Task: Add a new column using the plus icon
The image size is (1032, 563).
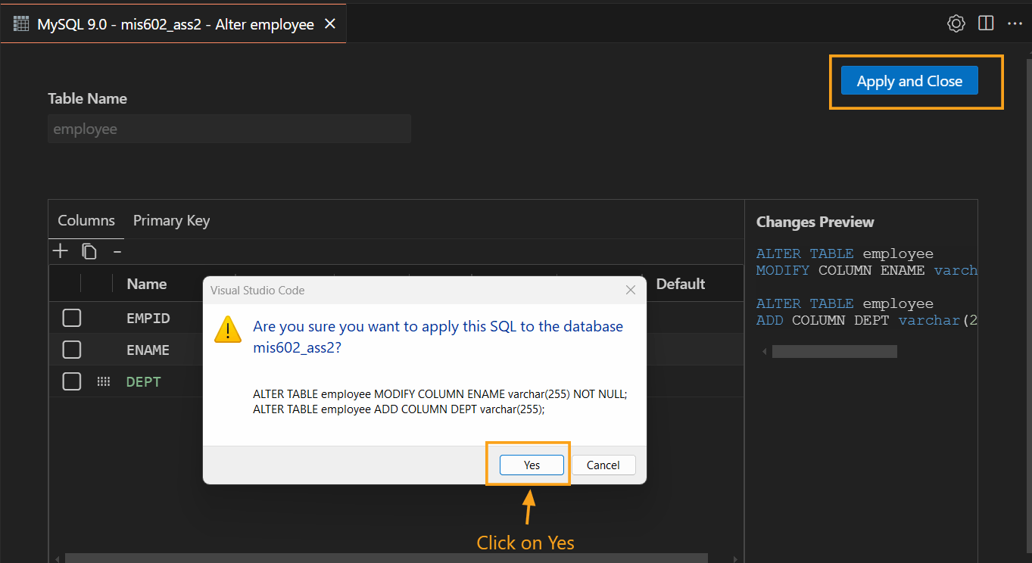Action: (x=60, y=250)
